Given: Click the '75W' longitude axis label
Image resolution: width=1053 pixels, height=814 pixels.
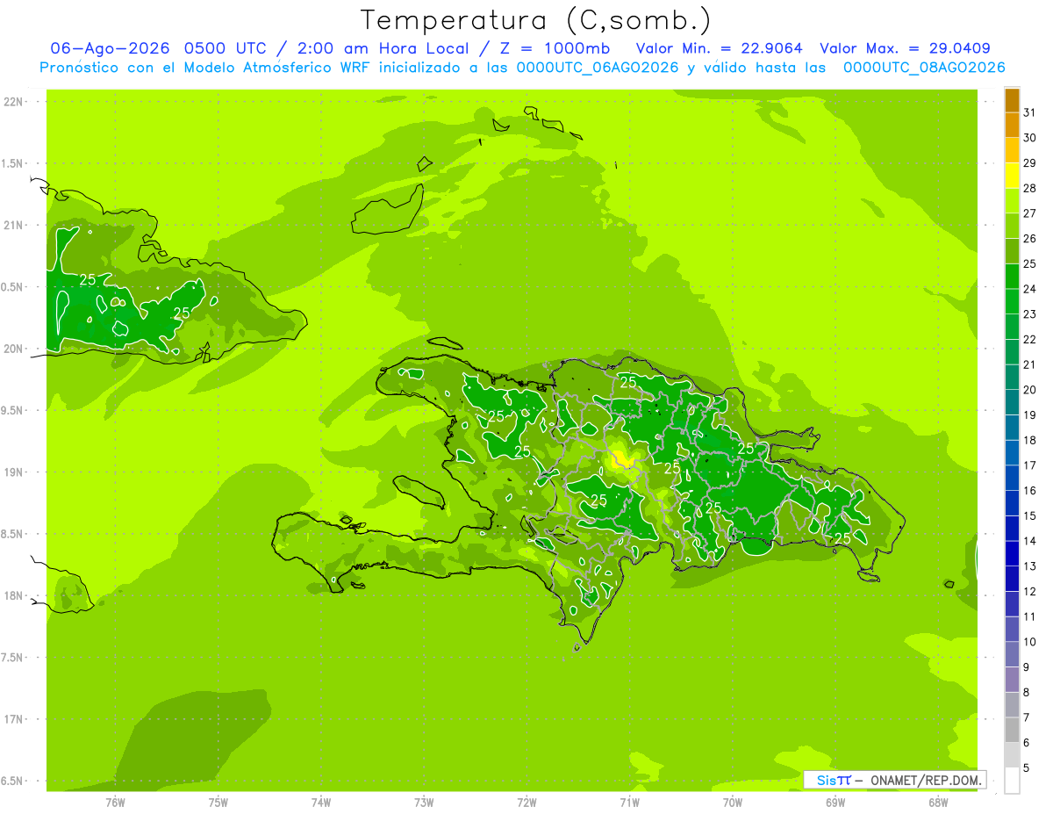Looking at the screenshot, I should point(218,803).
